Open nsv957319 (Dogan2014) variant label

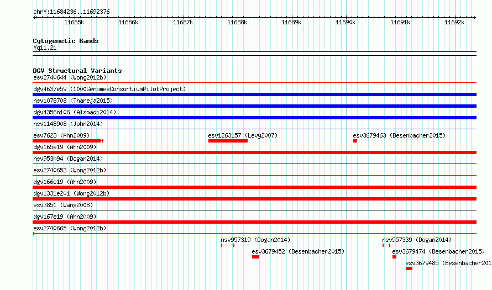pyautogui.click(x=255, y=240)
